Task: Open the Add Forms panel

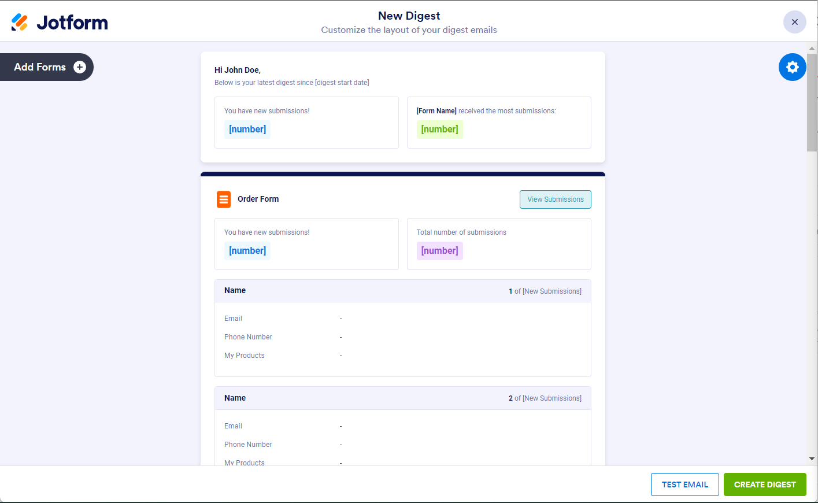Action: 40,67
